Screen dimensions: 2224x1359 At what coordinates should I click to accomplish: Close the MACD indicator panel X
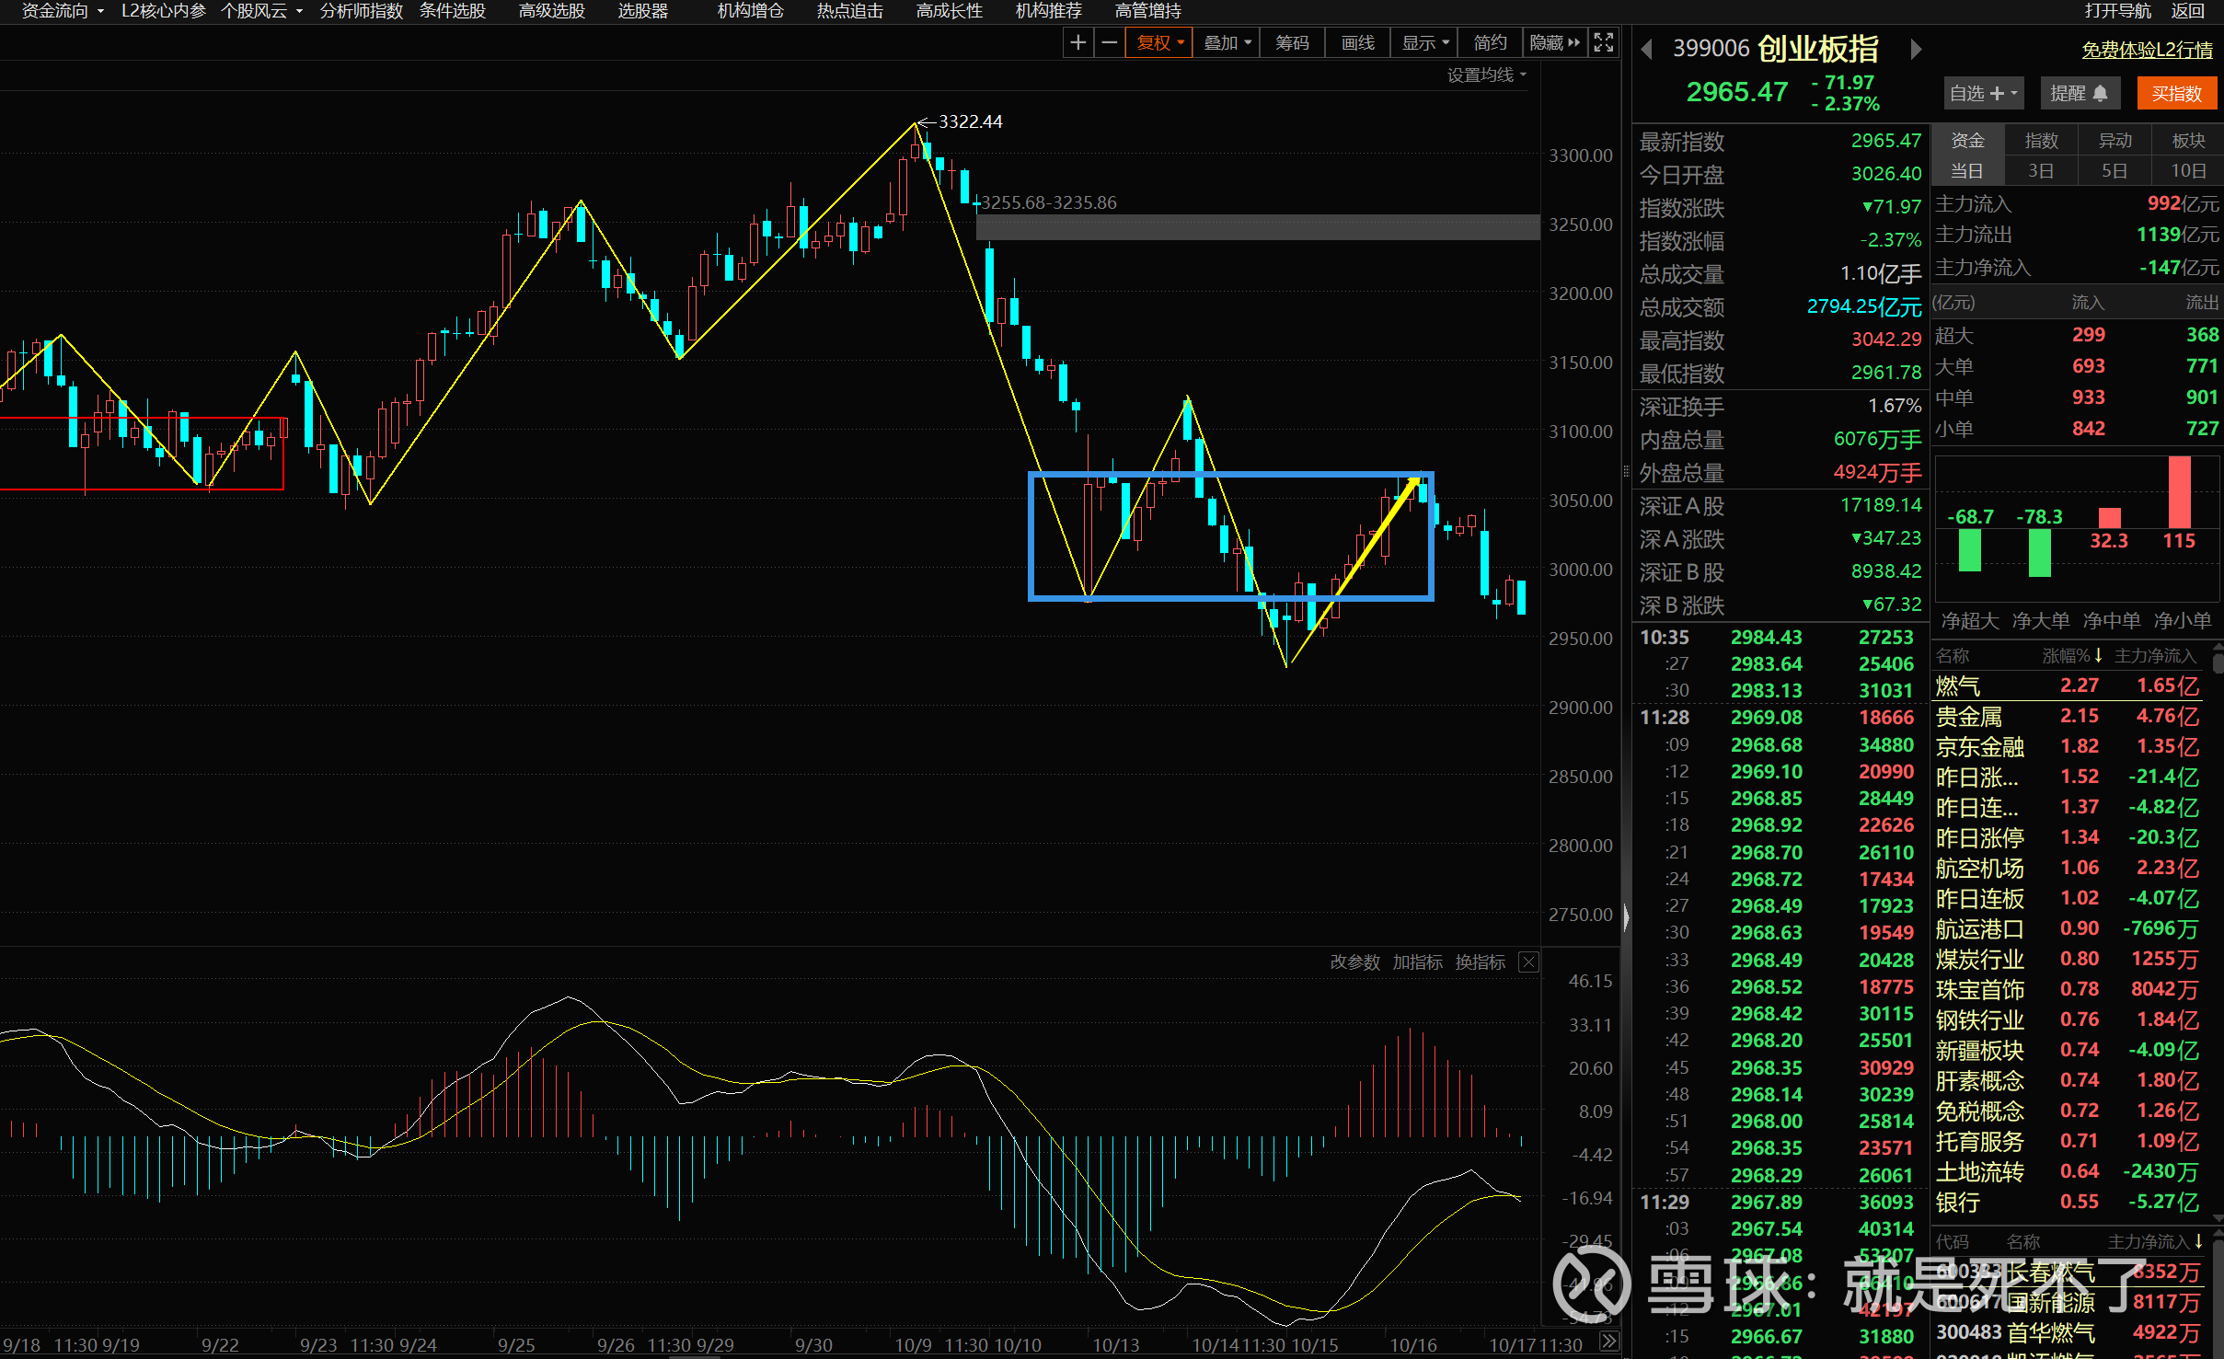coord(1528,962)
